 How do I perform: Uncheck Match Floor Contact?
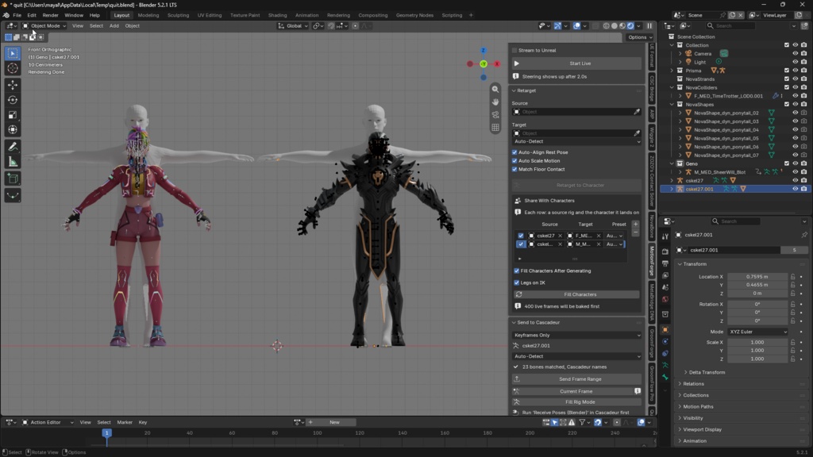click(x=514, y=169)
